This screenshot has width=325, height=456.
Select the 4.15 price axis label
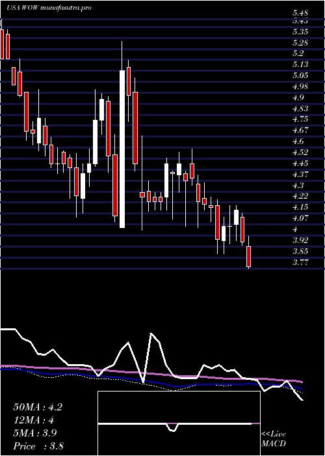300,207
